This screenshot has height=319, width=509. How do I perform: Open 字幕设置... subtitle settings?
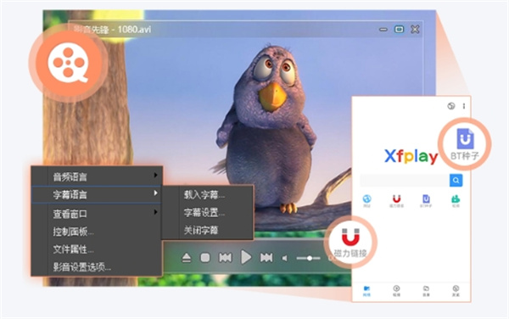[x=204, y=213]
